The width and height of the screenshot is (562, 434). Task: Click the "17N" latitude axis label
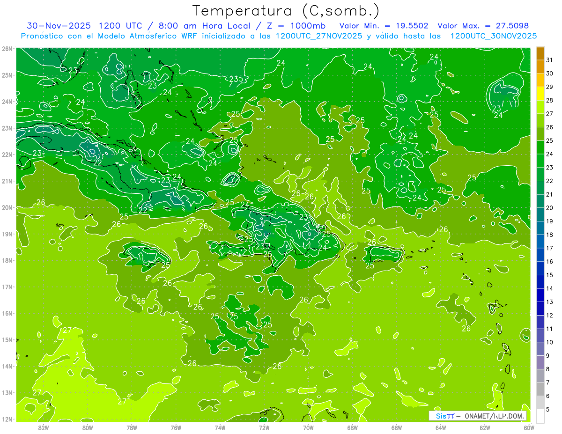click(x=7, y=287)
